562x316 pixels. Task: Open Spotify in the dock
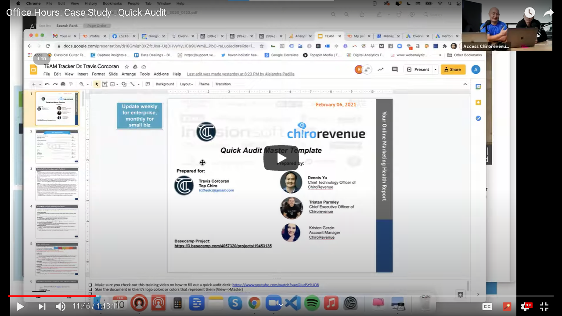click(x=312, y=303)
